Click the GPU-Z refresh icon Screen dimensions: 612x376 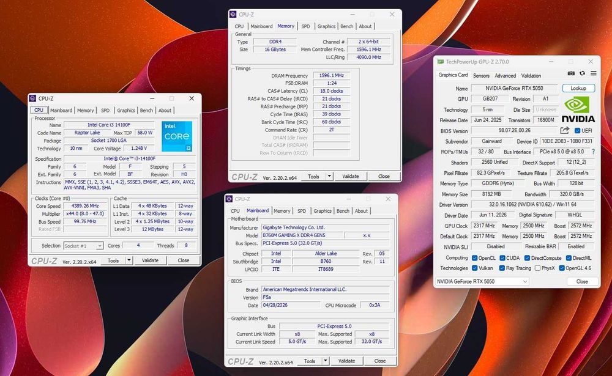(x=583, y=73)
